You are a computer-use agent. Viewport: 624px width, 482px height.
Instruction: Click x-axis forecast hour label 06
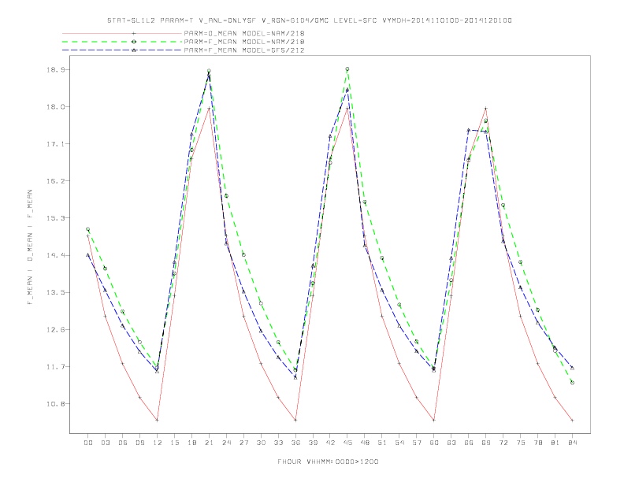click(x=123, y=443)
